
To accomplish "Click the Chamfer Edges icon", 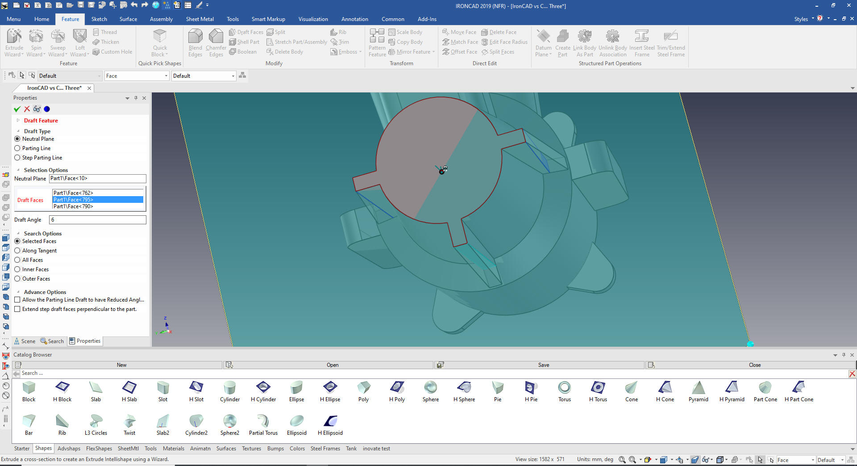I will pos(216,37).
